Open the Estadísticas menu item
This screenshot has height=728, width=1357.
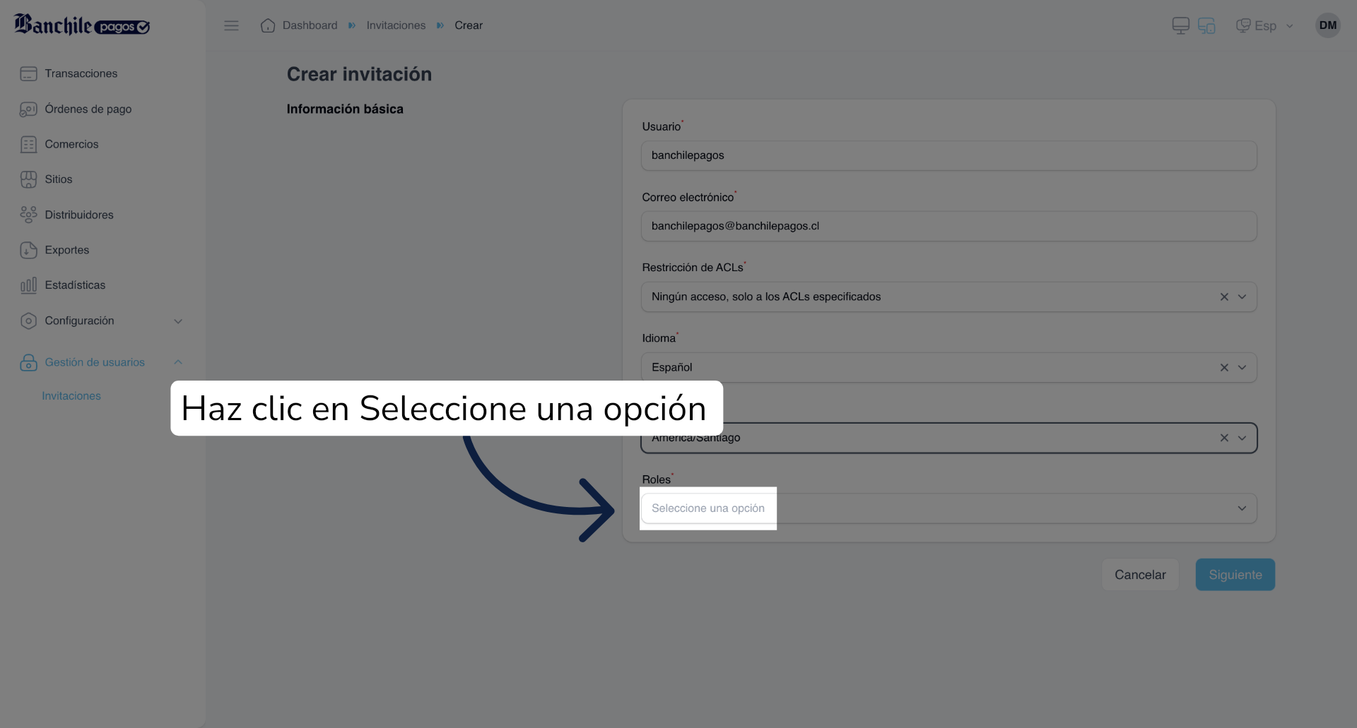75,285
